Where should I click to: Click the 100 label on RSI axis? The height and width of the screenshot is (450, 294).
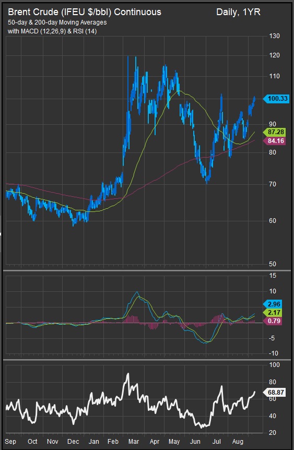274,365
